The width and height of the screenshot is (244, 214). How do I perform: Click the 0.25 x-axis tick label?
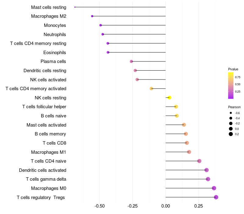[x=199, y=206]
